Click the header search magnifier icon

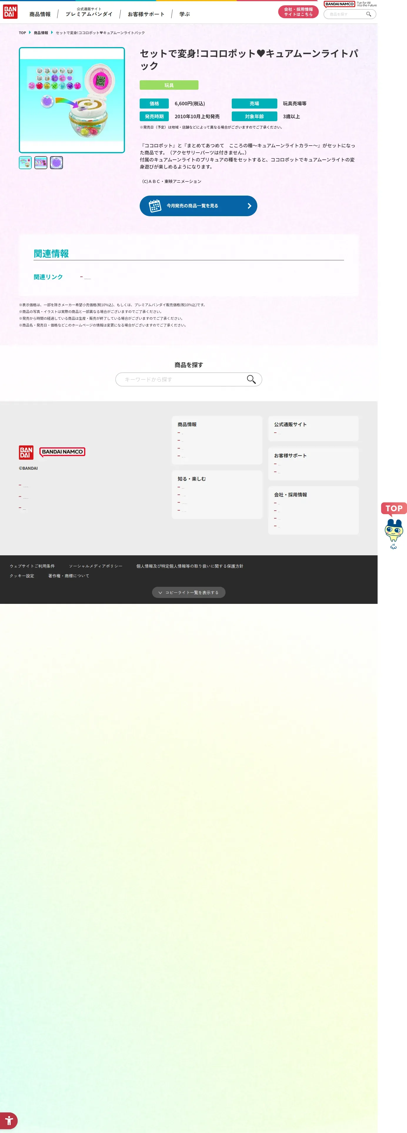(x=369, y=14)
